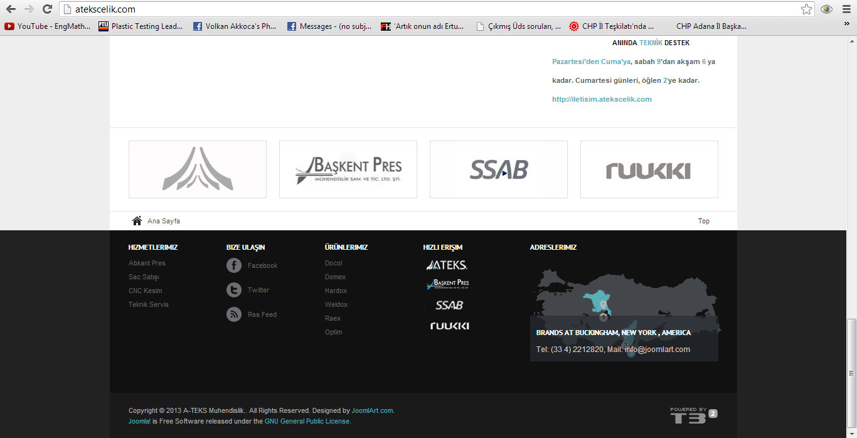Click the white SSAB footer logo
This screenshot has width=857, height=438.
coord(449,305)
